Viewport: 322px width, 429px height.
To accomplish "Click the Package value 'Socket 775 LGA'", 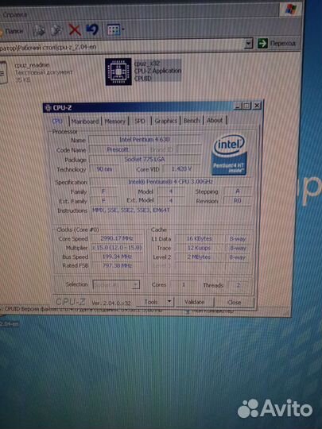I will click(x=145, y=159).
